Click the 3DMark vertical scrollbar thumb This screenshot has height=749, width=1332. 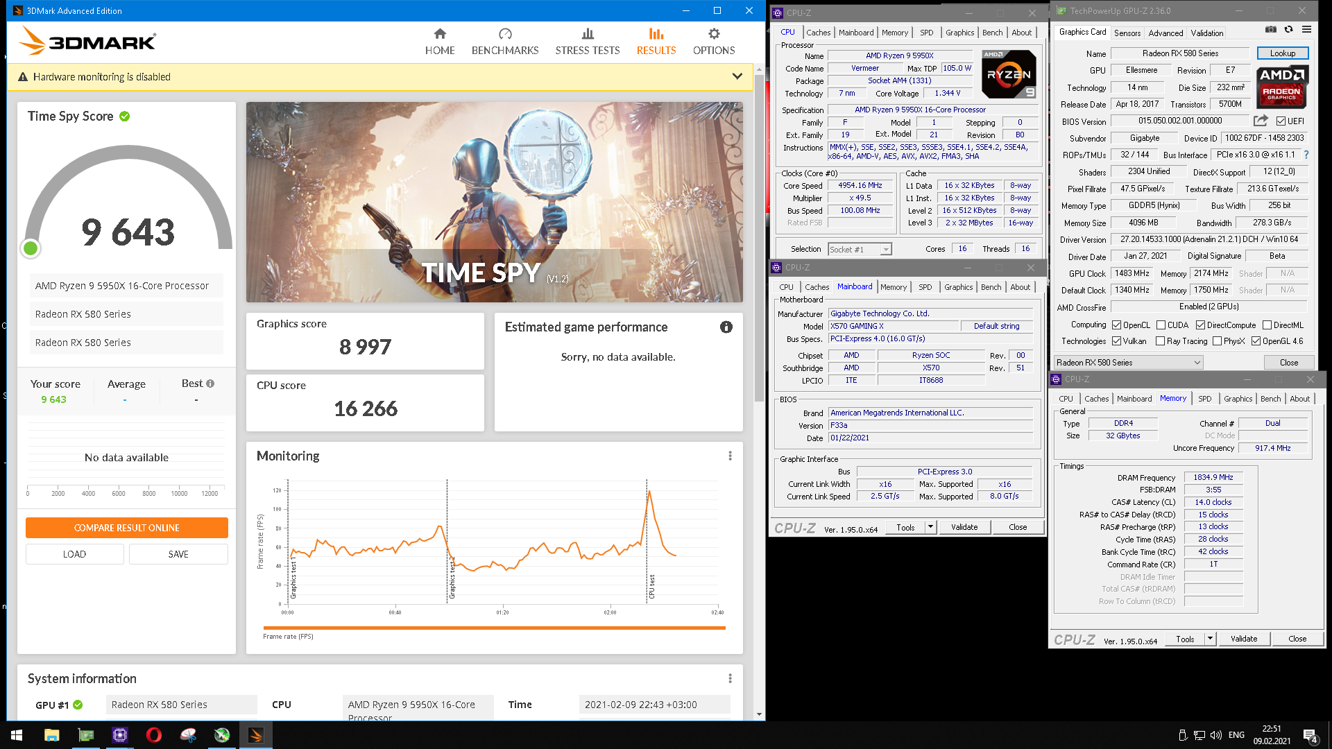click(759, 239)
